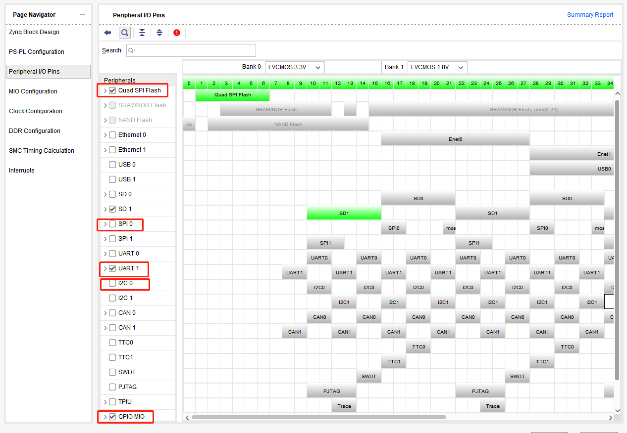
Task: Click the NAND Flash cs pin block
Action: point(189,124)
